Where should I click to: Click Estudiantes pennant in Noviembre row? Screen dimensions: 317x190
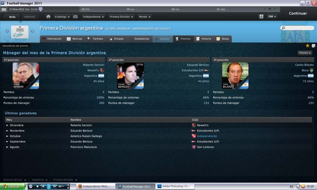[194, 131]
